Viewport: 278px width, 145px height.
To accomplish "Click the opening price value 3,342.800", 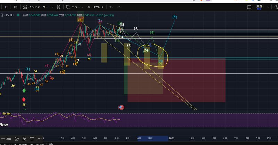I will [34, 15].
